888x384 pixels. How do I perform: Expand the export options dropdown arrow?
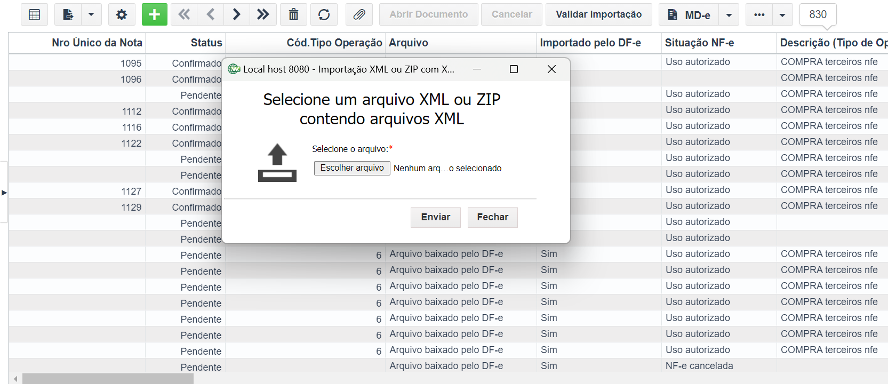[x=91, y=14]
